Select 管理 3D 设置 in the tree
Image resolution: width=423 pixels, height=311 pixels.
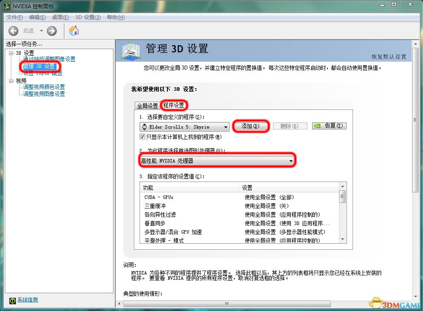point(40,66)
